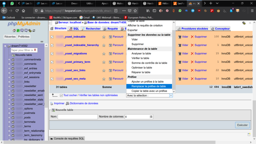Viewport: 256px width, 144px height.
Task: Click the favorite star for _yoast_indexable_hierarchy
Action: click(104, 45)
